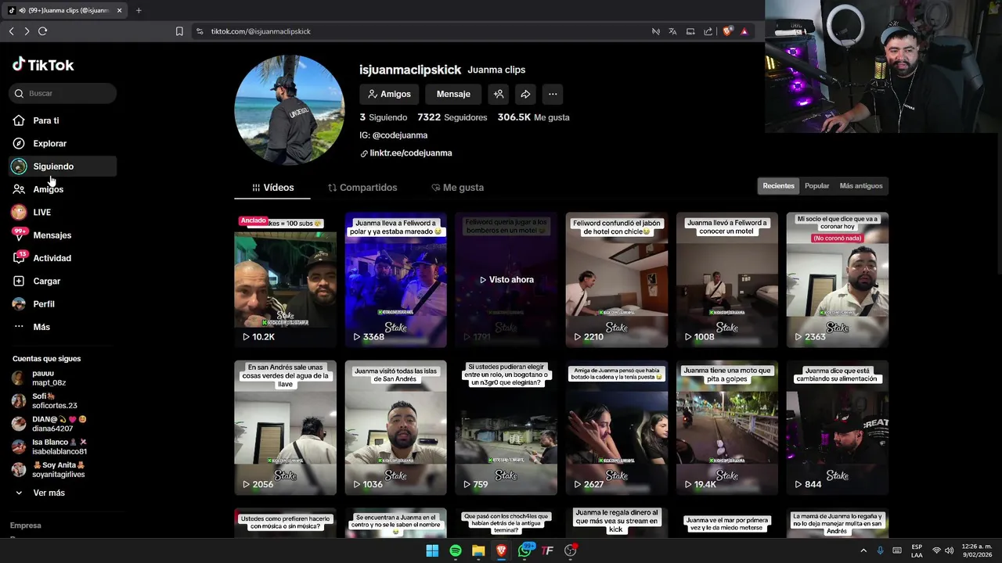Click the browser share icon

coord(708,31)
